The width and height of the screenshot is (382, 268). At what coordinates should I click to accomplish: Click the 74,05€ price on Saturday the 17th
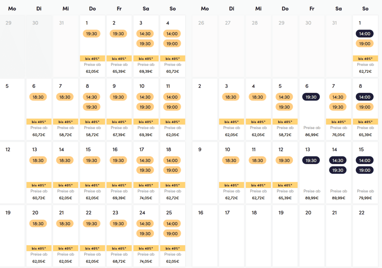146,198
